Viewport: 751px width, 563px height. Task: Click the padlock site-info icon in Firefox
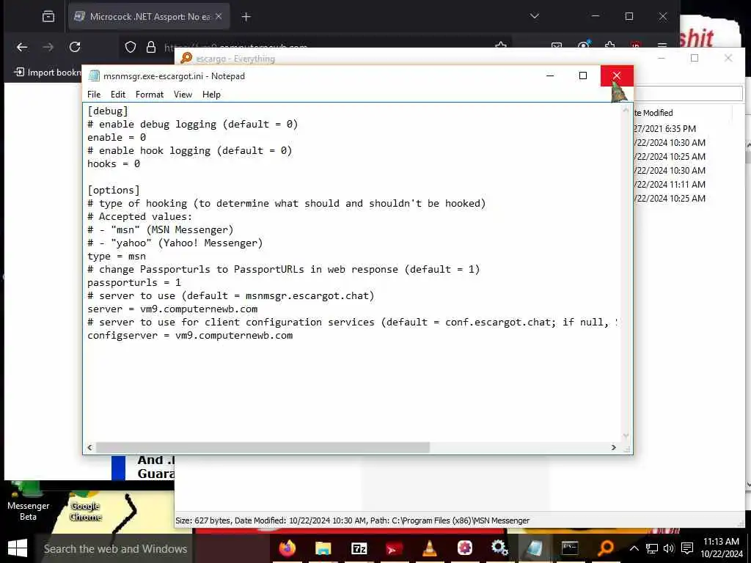[151, 47]
